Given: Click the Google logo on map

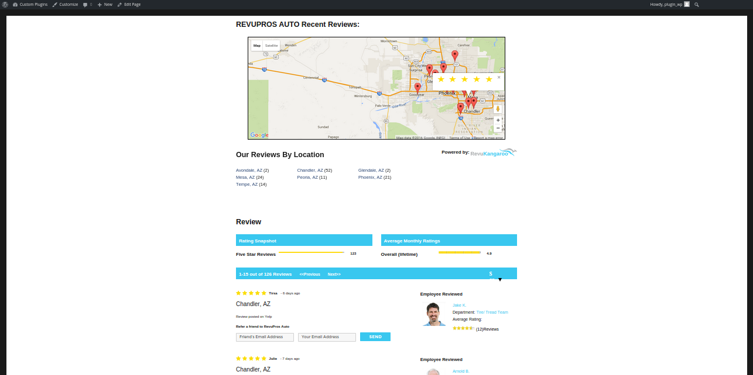Looking at the screenshot, I should (259, 135).
